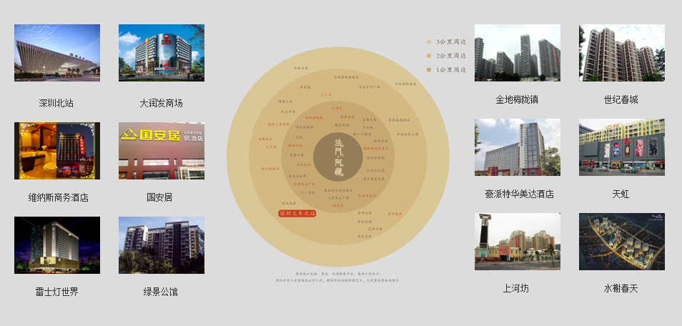This screenshot has width=682, height=326.
Task: Click the footer description text below the circle
Action: coord(338,277)
